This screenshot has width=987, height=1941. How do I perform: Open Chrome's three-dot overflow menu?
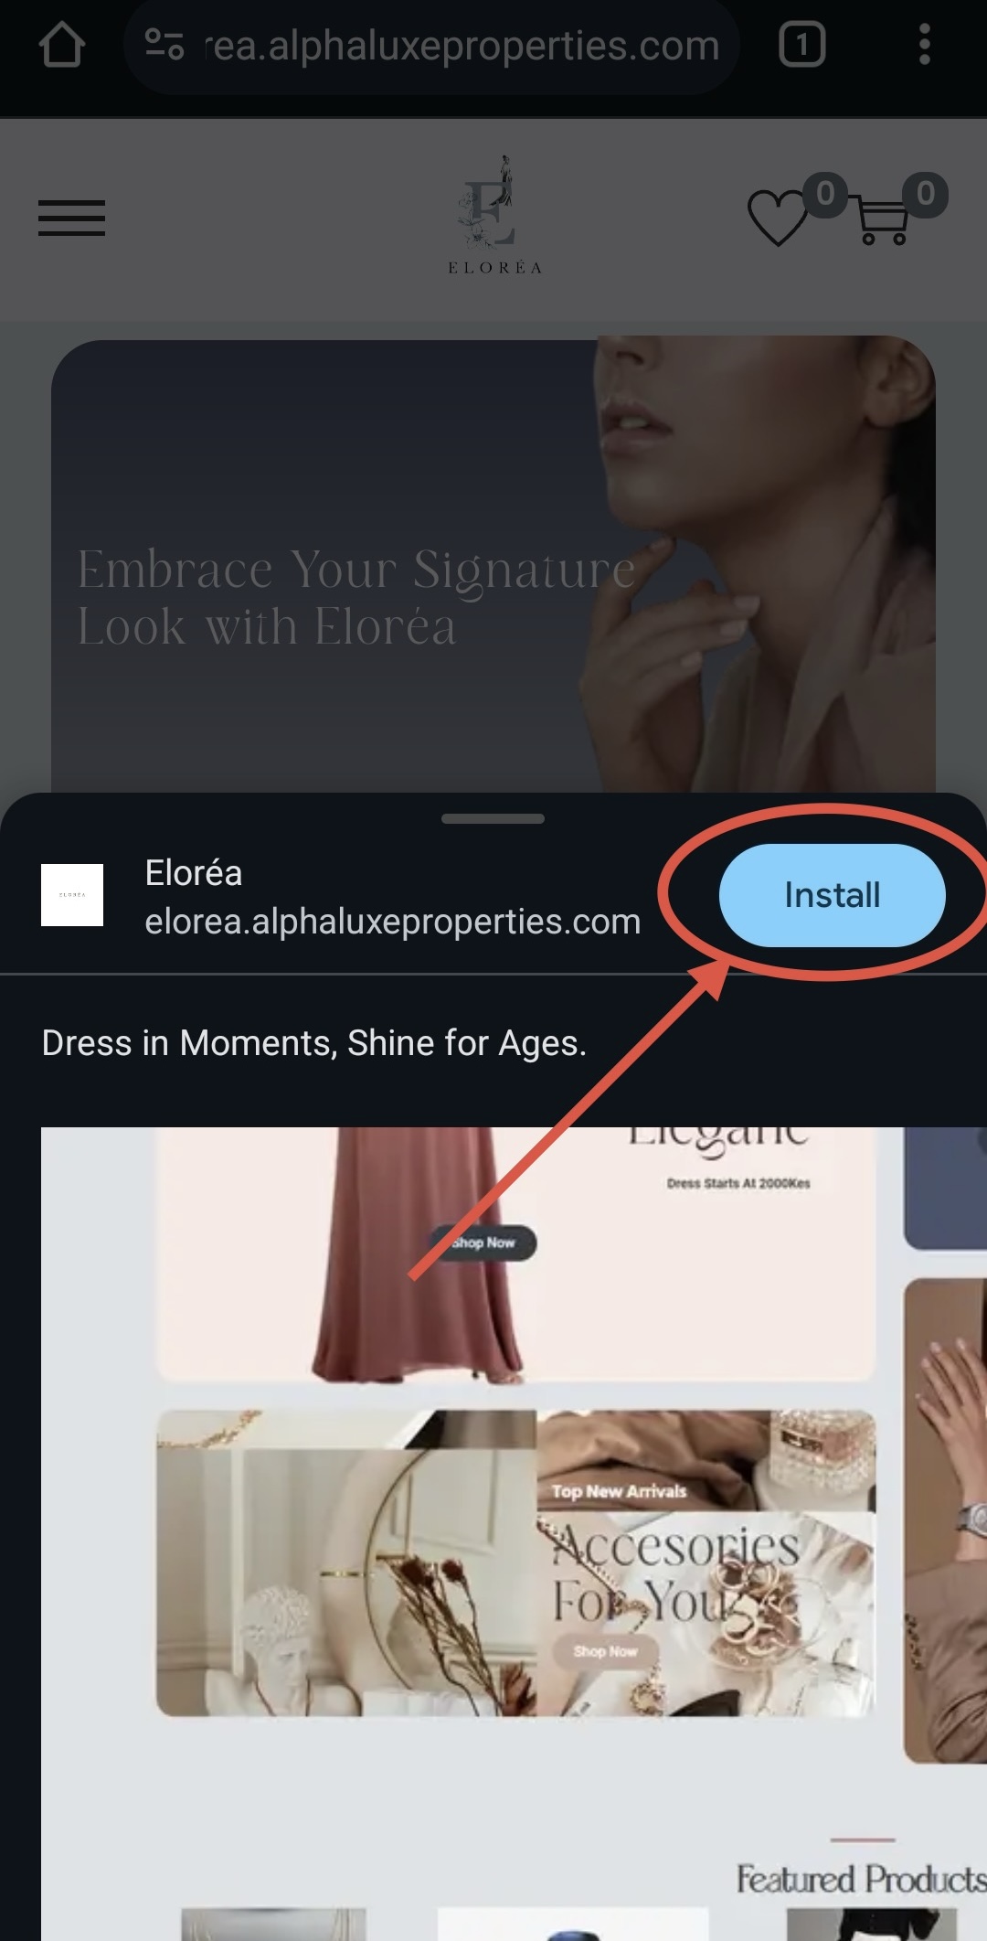point(925,45)
